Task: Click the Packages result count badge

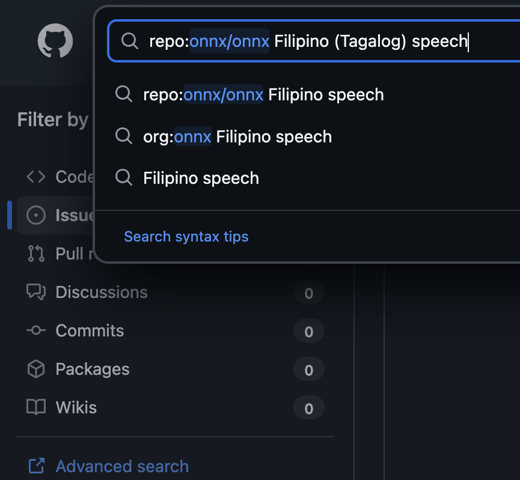Action: tap(309, 369)
